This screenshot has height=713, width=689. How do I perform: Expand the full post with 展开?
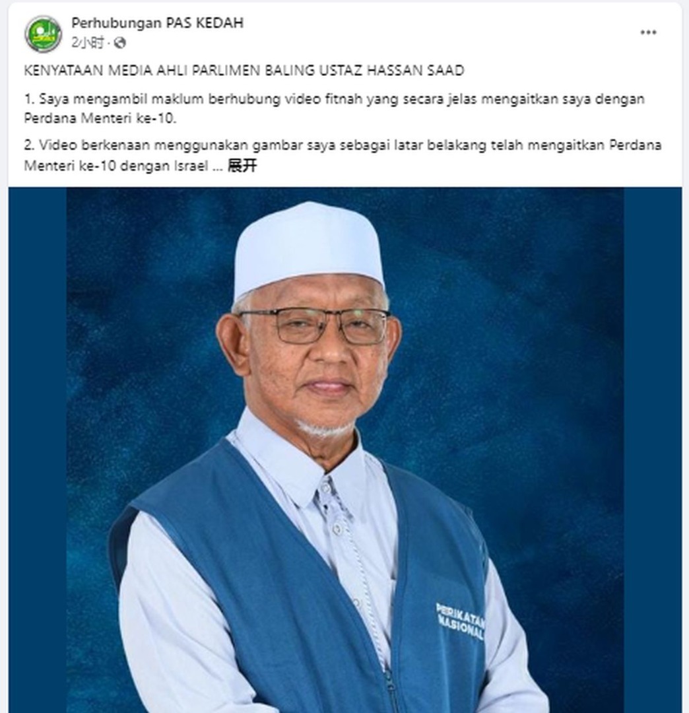[x=242, y=166]
